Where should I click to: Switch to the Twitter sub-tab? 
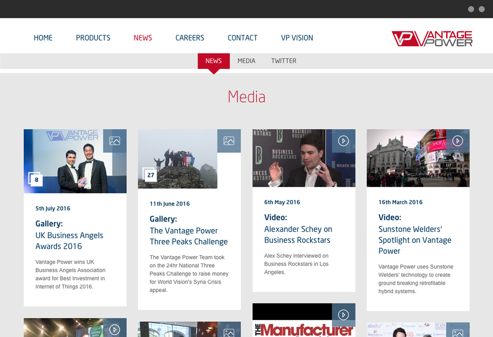pos(283,61)
